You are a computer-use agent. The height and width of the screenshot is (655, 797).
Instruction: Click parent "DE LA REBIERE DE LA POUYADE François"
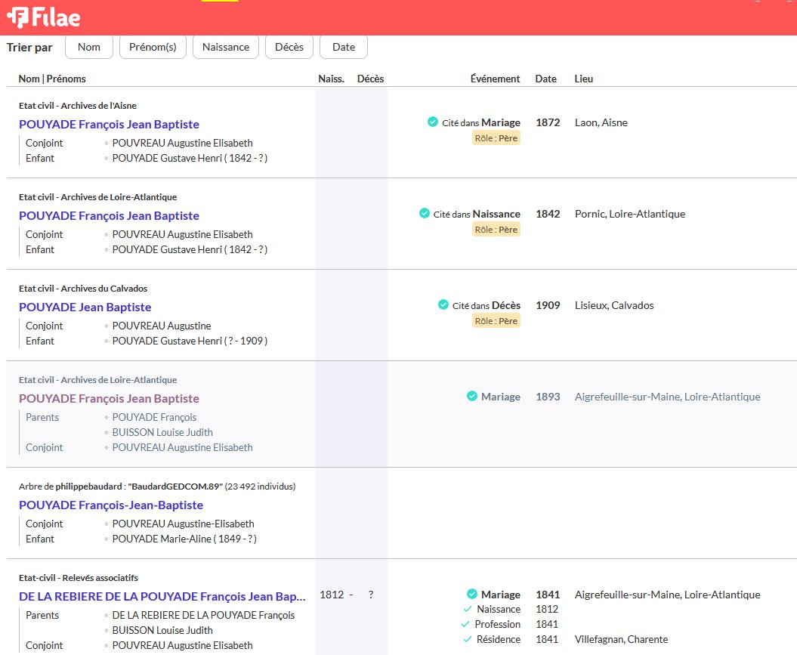203,615
